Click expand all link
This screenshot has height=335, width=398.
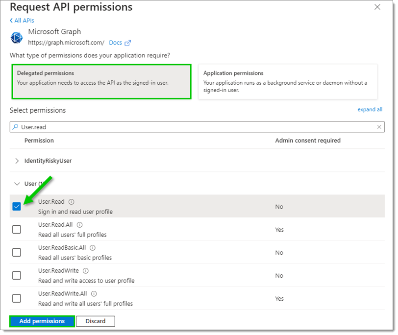pos(370,110)
